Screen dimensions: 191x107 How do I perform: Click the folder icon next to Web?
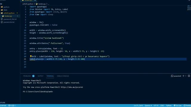coord(2,10)
